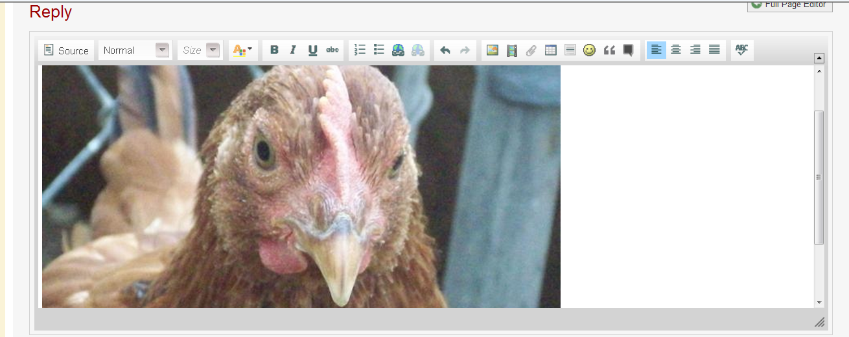Undo the last edit
The width and height of the screenshot is (849, 337).
[x=445, y=50]
